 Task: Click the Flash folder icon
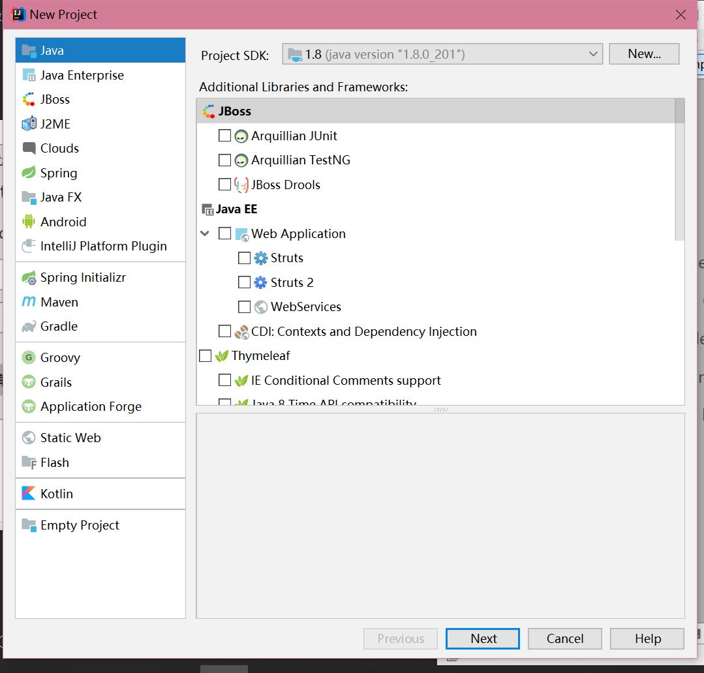[x=29, y=462]
